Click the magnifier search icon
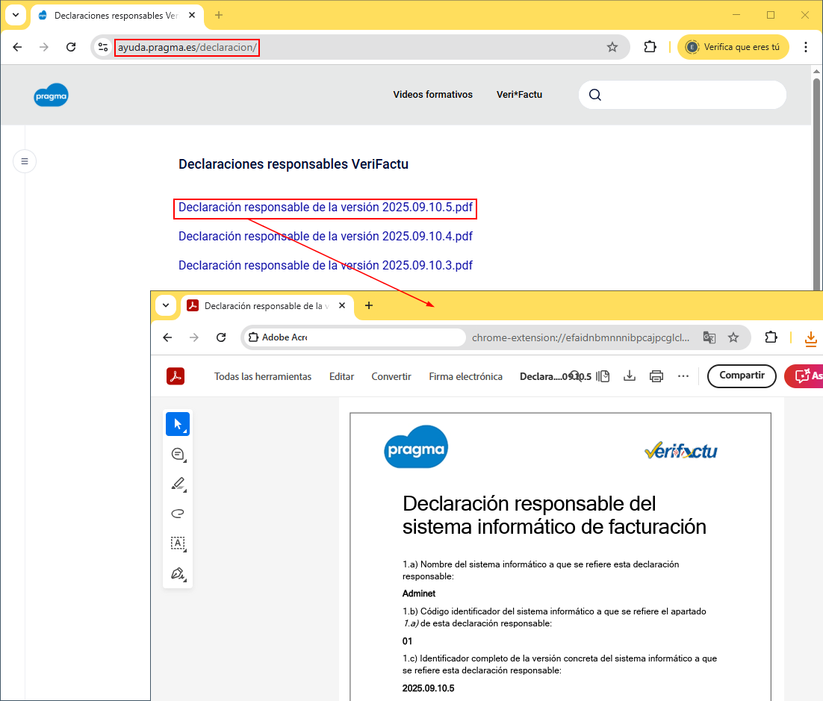The width and height of the screenshot is (823, 701). coord(594,95)
